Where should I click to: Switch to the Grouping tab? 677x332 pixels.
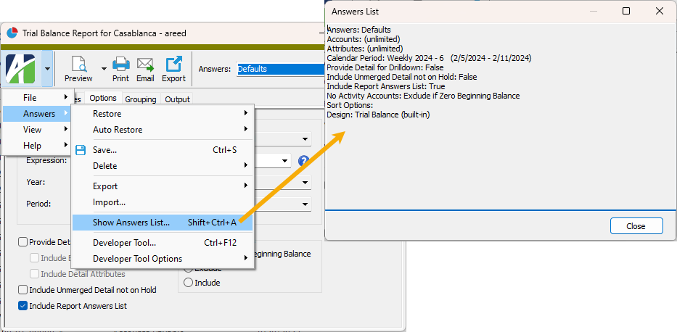coord(141,99)
